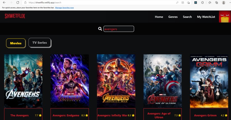Viewport: 231px width, 120px height.
Task: Reload the page with refresh icon
Action: [18, 3]
